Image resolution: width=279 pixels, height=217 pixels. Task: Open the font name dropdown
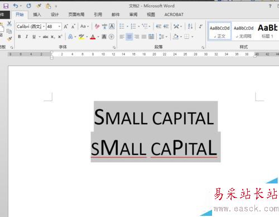(x=44, y=26)
